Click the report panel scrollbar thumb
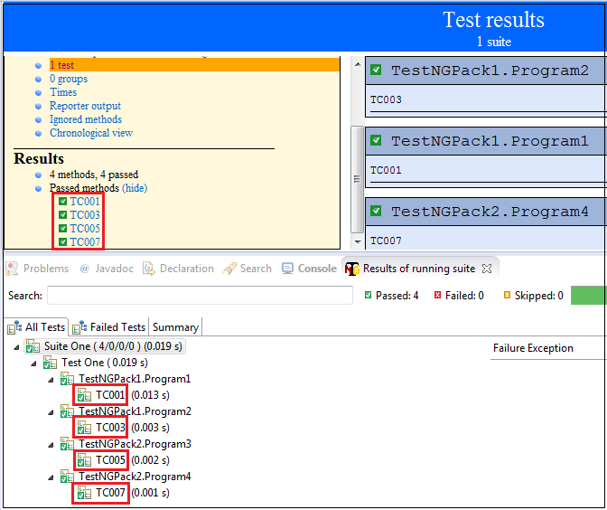The height and width of the screenshot is (510, 607). point(357,179)
